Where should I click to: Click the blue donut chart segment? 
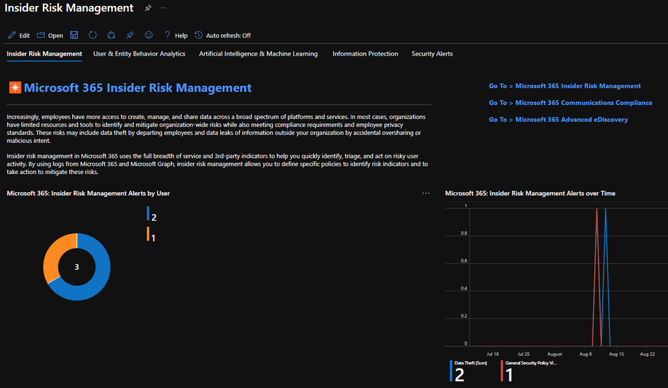click(x=98, y=282)
